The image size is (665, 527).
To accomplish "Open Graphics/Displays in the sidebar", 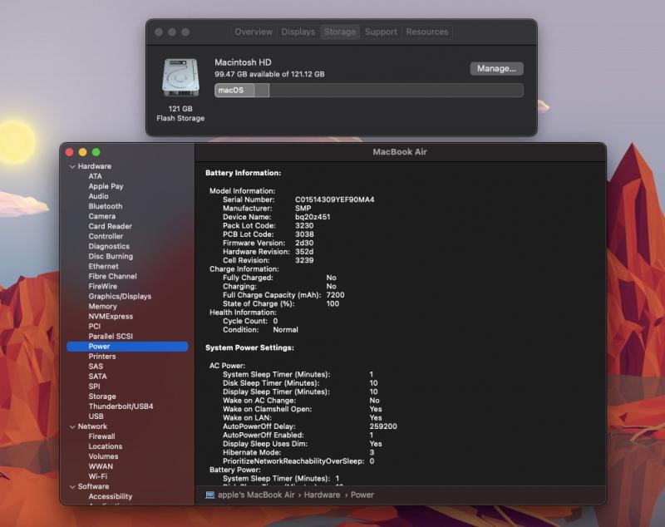I will [x=120, y=297].
